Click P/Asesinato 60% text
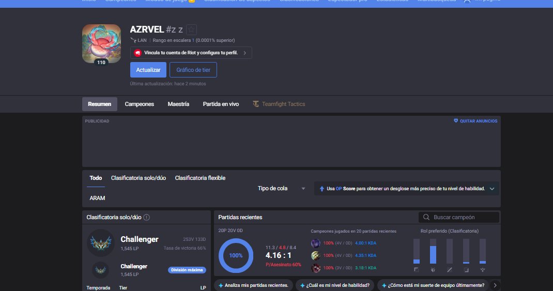This screenshot has width=553, height=291. tap(283, 265)
